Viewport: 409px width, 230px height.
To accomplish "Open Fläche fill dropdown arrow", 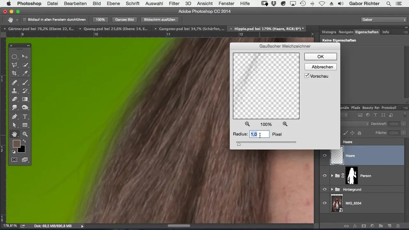I will tap(404, 133).
